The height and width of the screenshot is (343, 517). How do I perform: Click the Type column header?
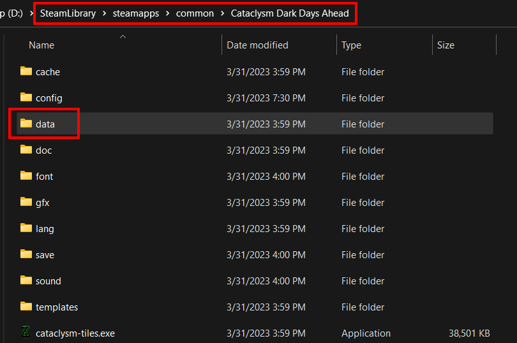[x=351, y=45]
